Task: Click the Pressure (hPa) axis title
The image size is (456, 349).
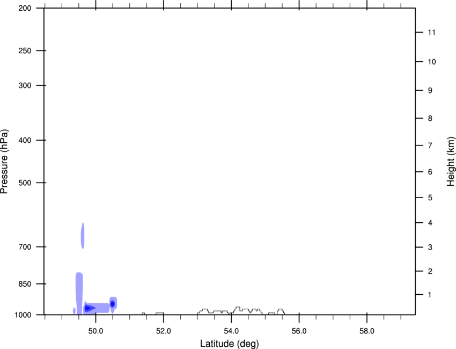Action: pos(4,162)
